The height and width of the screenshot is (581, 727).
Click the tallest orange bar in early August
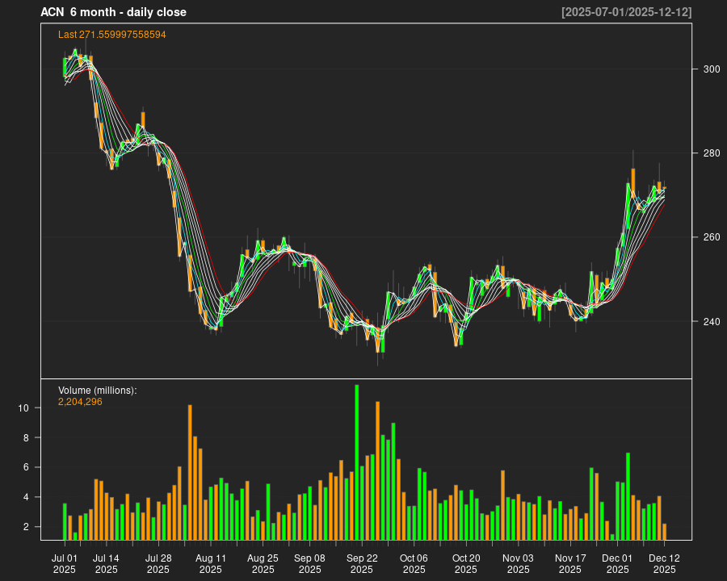(190, 472)
